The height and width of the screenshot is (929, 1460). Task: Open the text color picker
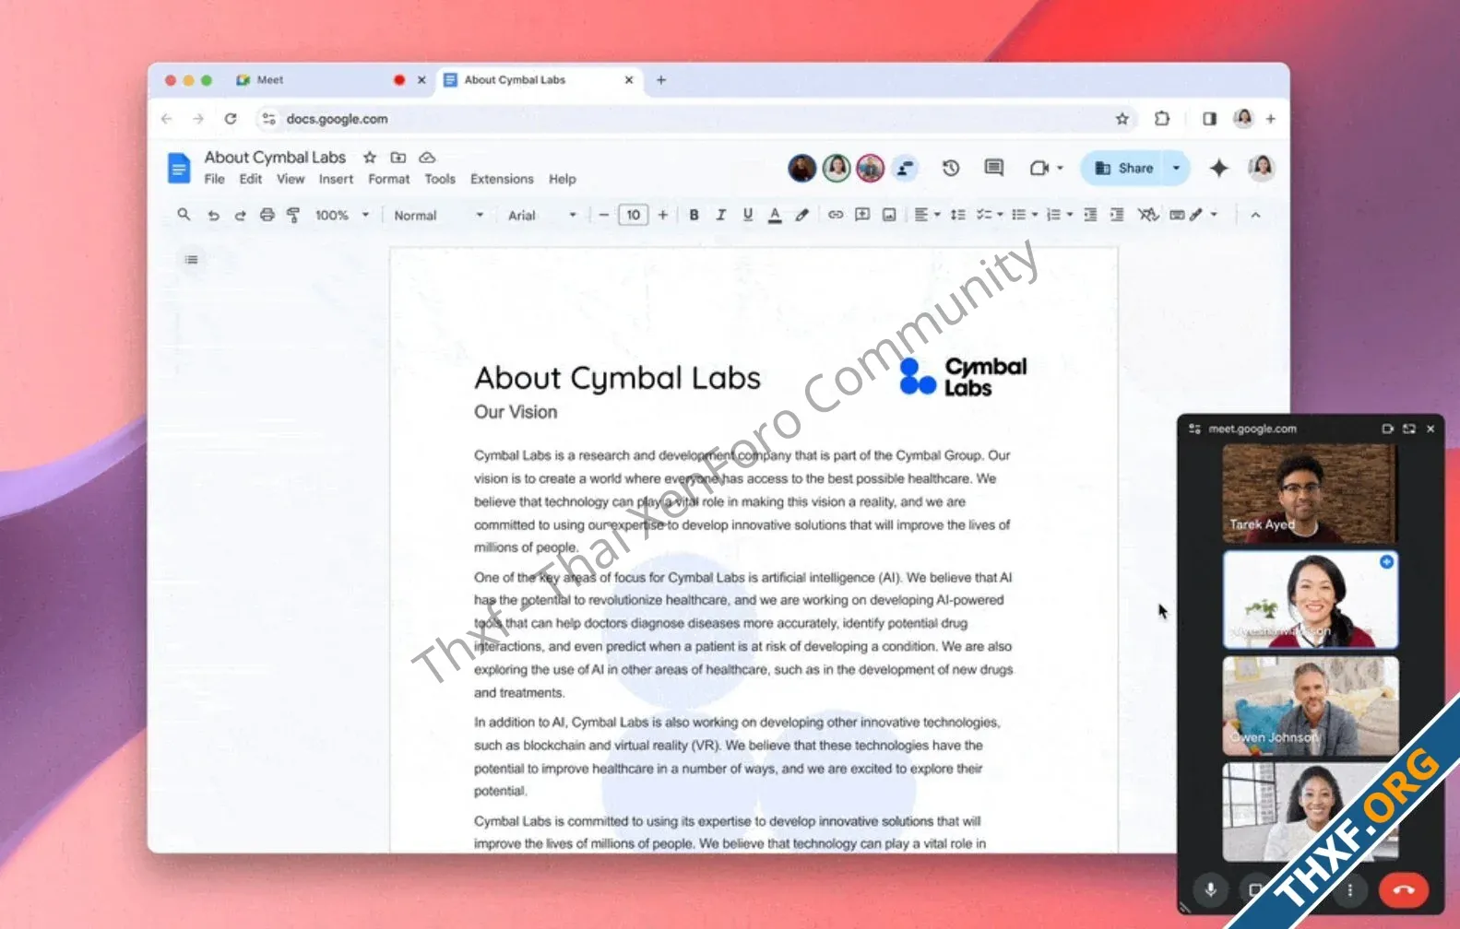coord(775,215)
